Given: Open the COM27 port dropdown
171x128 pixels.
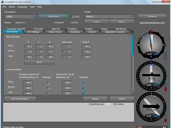Looking at the screenshot, I should coord(34,16).
